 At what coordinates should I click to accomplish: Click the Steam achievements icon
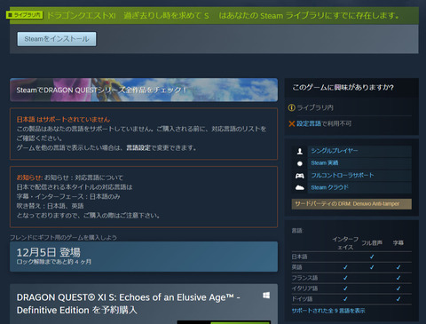tap(300, 163)
